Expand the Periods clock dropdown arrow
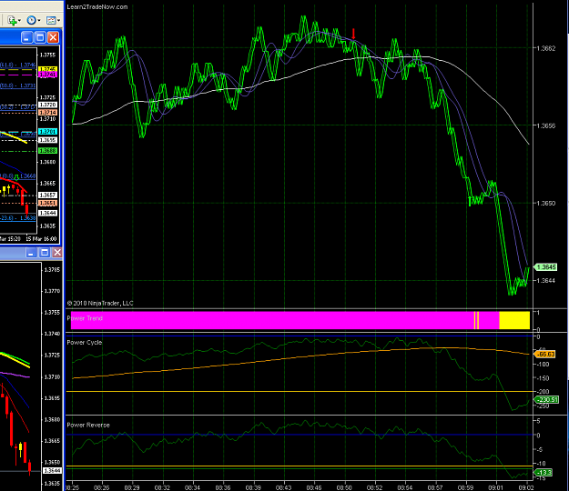 pyautogui.click(x=39, y=21)
